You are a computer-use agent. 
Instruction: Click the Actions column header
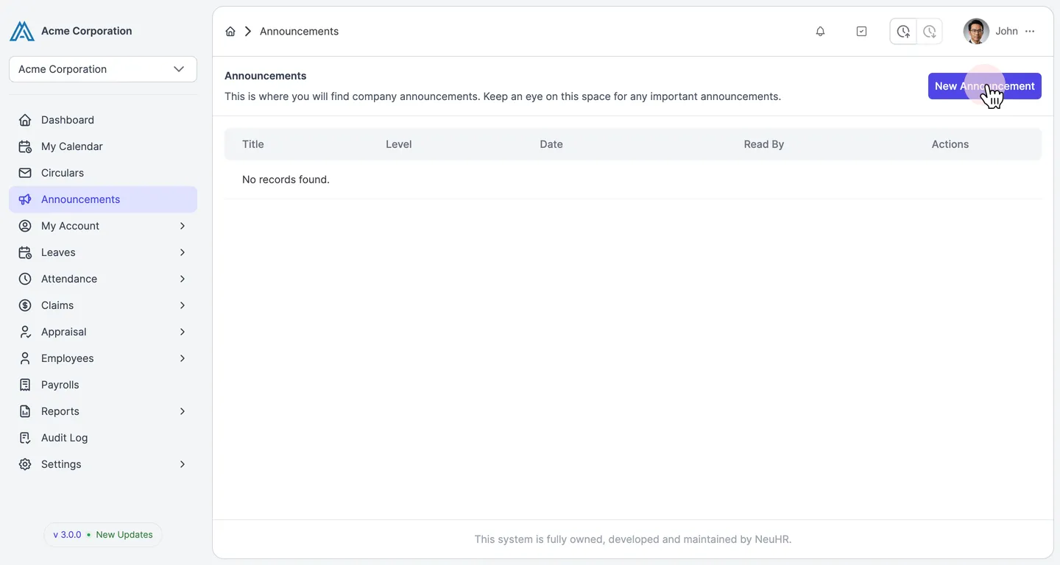pos(950,144)
